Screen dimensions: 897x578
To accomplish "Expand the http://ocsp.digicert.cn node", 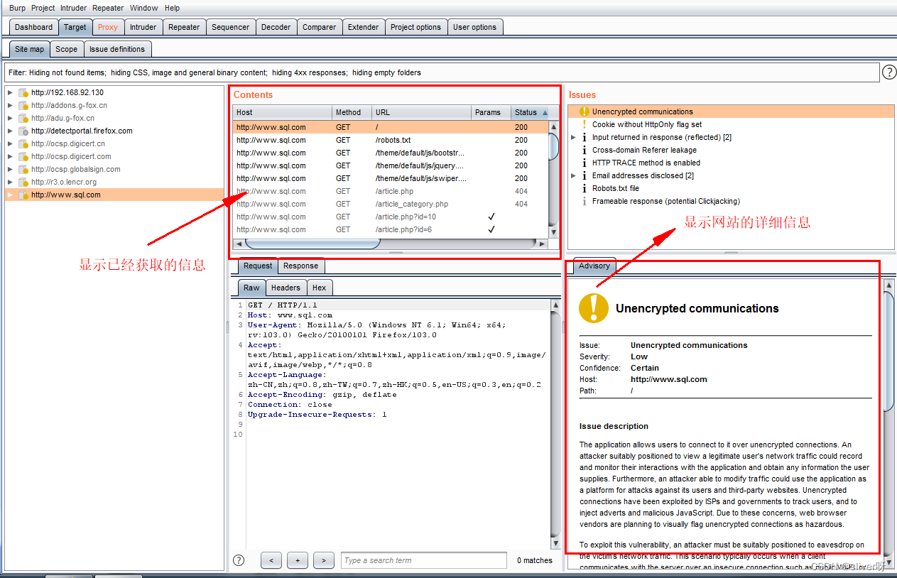I will tap(10, 143).
